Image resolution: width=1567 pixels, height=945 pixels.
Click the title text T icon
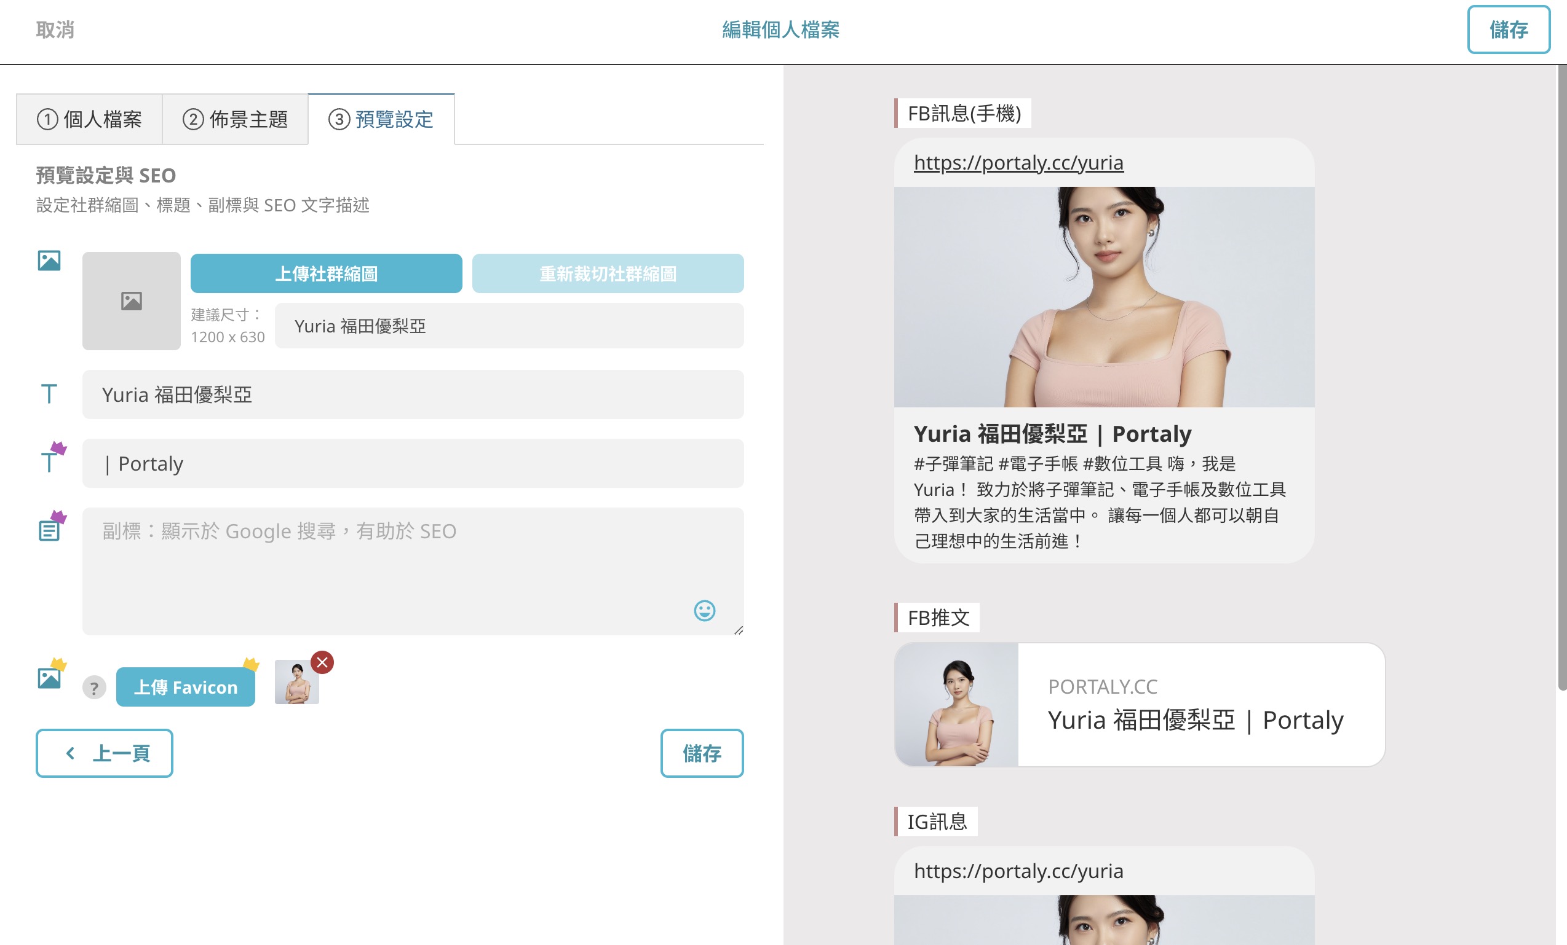[x=49, y=394]
